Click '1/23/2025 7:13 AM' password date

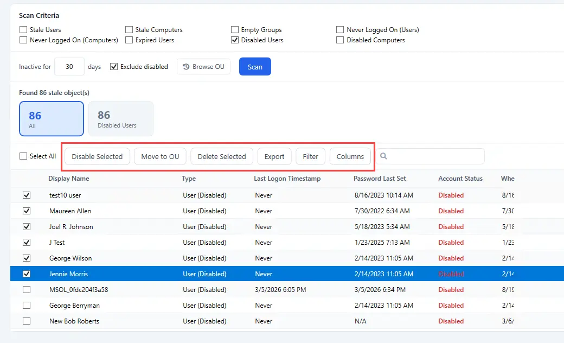click(382, 242)
